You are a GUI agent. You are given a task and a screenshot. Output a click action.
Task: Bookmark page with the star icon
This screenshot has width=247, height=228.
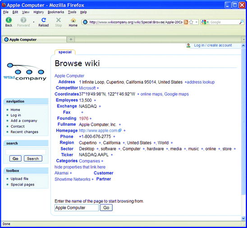click(x=191, y=22)
